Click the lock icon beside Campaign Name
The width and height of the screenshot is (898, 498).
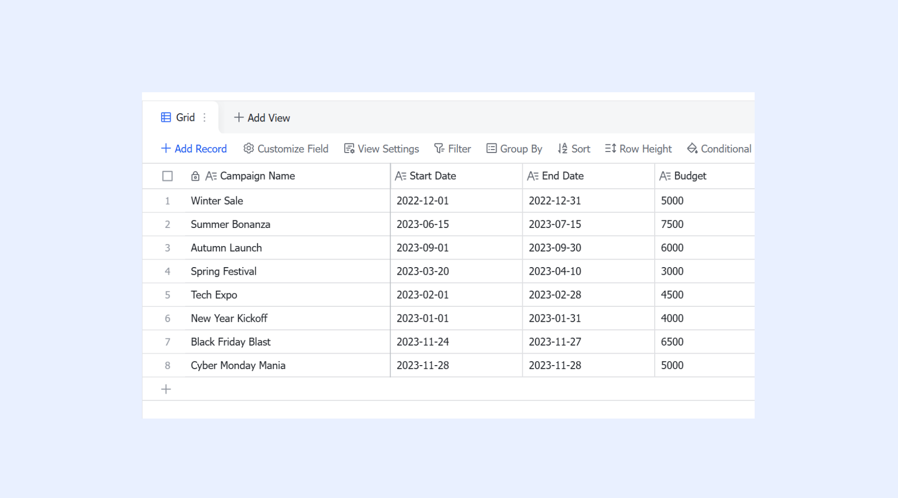[x=195, y=176]
